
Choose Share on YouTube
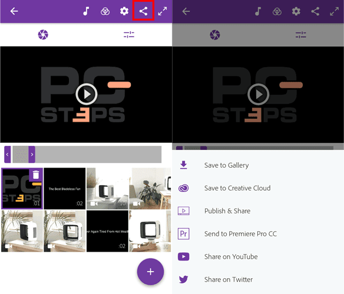click(x=258, y=256)
